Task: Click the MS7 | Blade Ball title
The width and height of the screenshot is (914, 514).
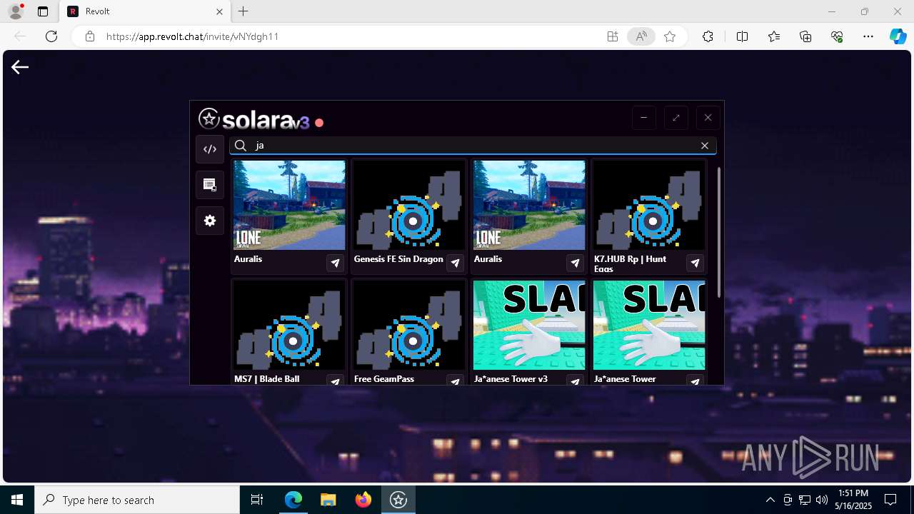Action: (267, 379)
